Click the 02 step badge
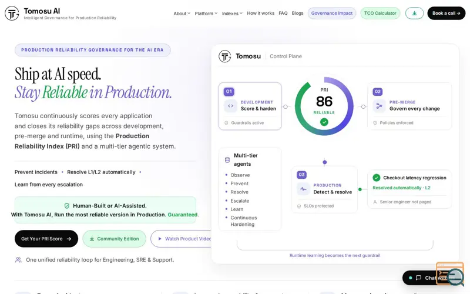The image size is (470, 294). pyautogui.click(x=377, y=92)
